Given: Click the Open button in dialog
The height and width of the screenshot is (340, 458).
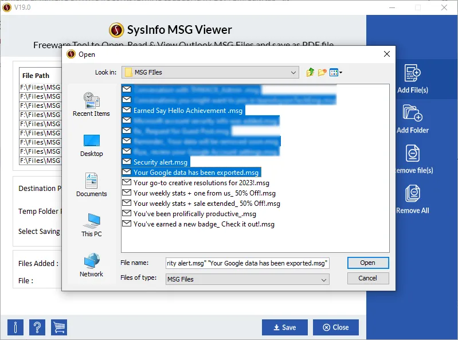Looking at the screenshot, I should click(x=368, y=263).
